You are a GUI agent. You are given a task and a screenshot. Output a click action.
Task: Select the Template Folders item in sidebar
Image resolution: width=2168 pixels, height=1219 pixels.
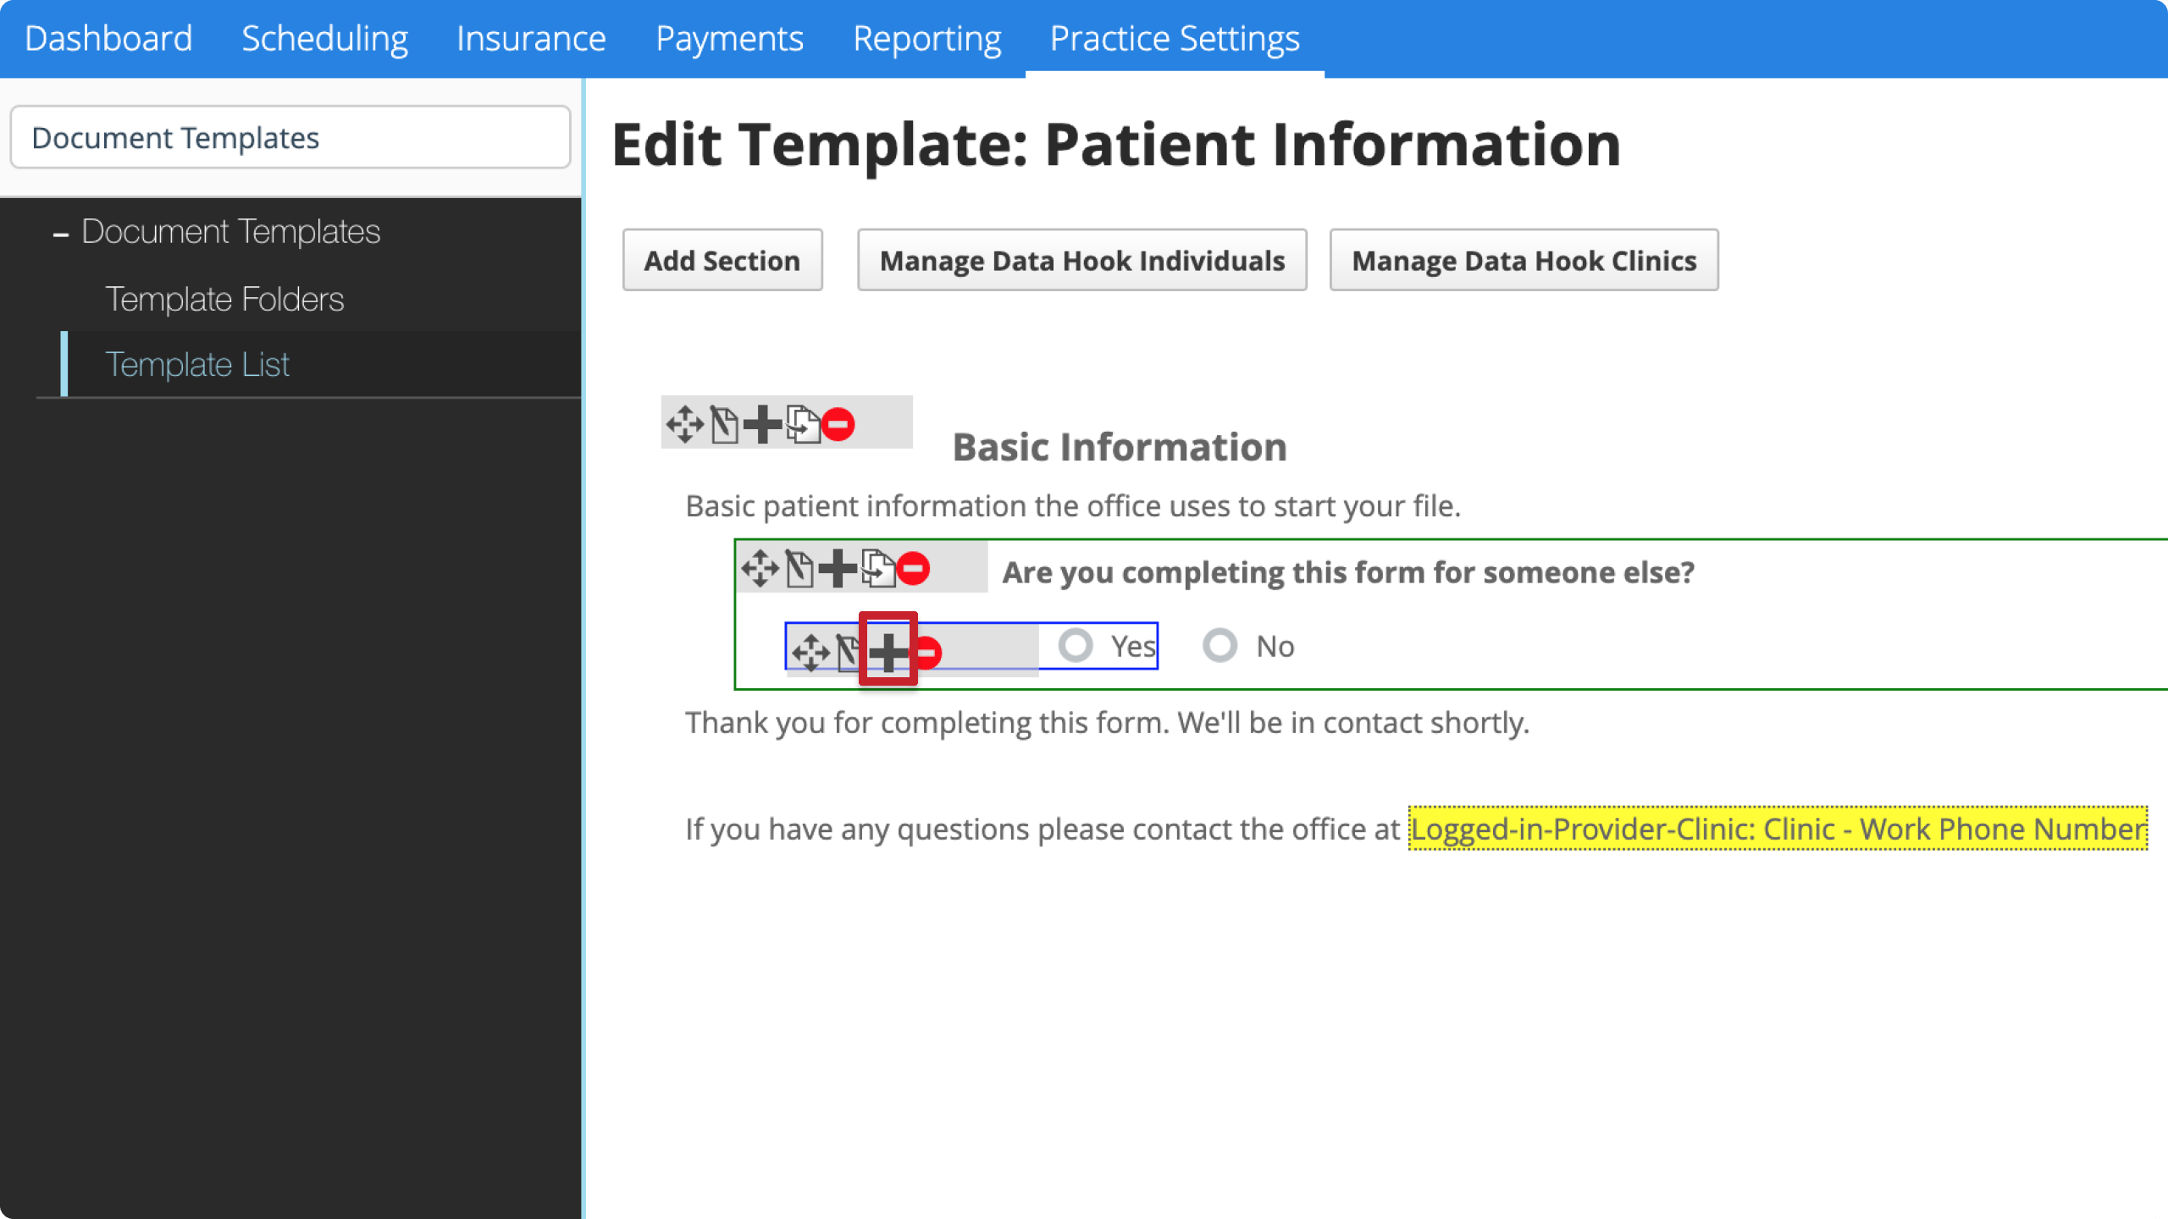coord(224,298)
